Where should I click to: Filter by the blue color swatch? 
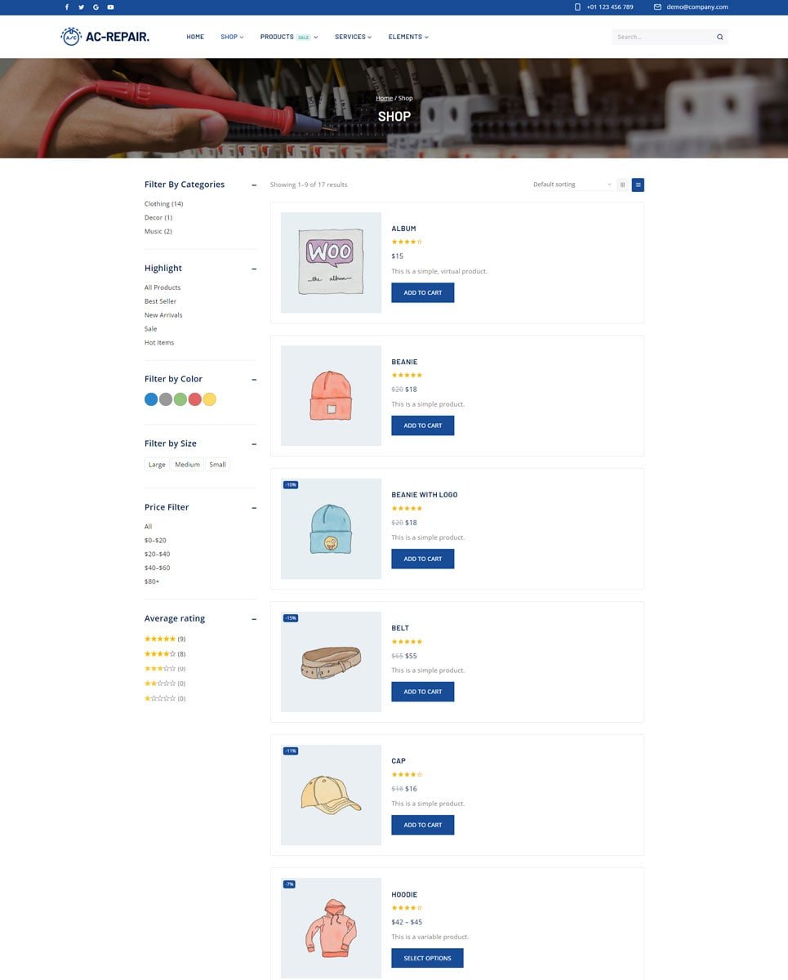151,399
